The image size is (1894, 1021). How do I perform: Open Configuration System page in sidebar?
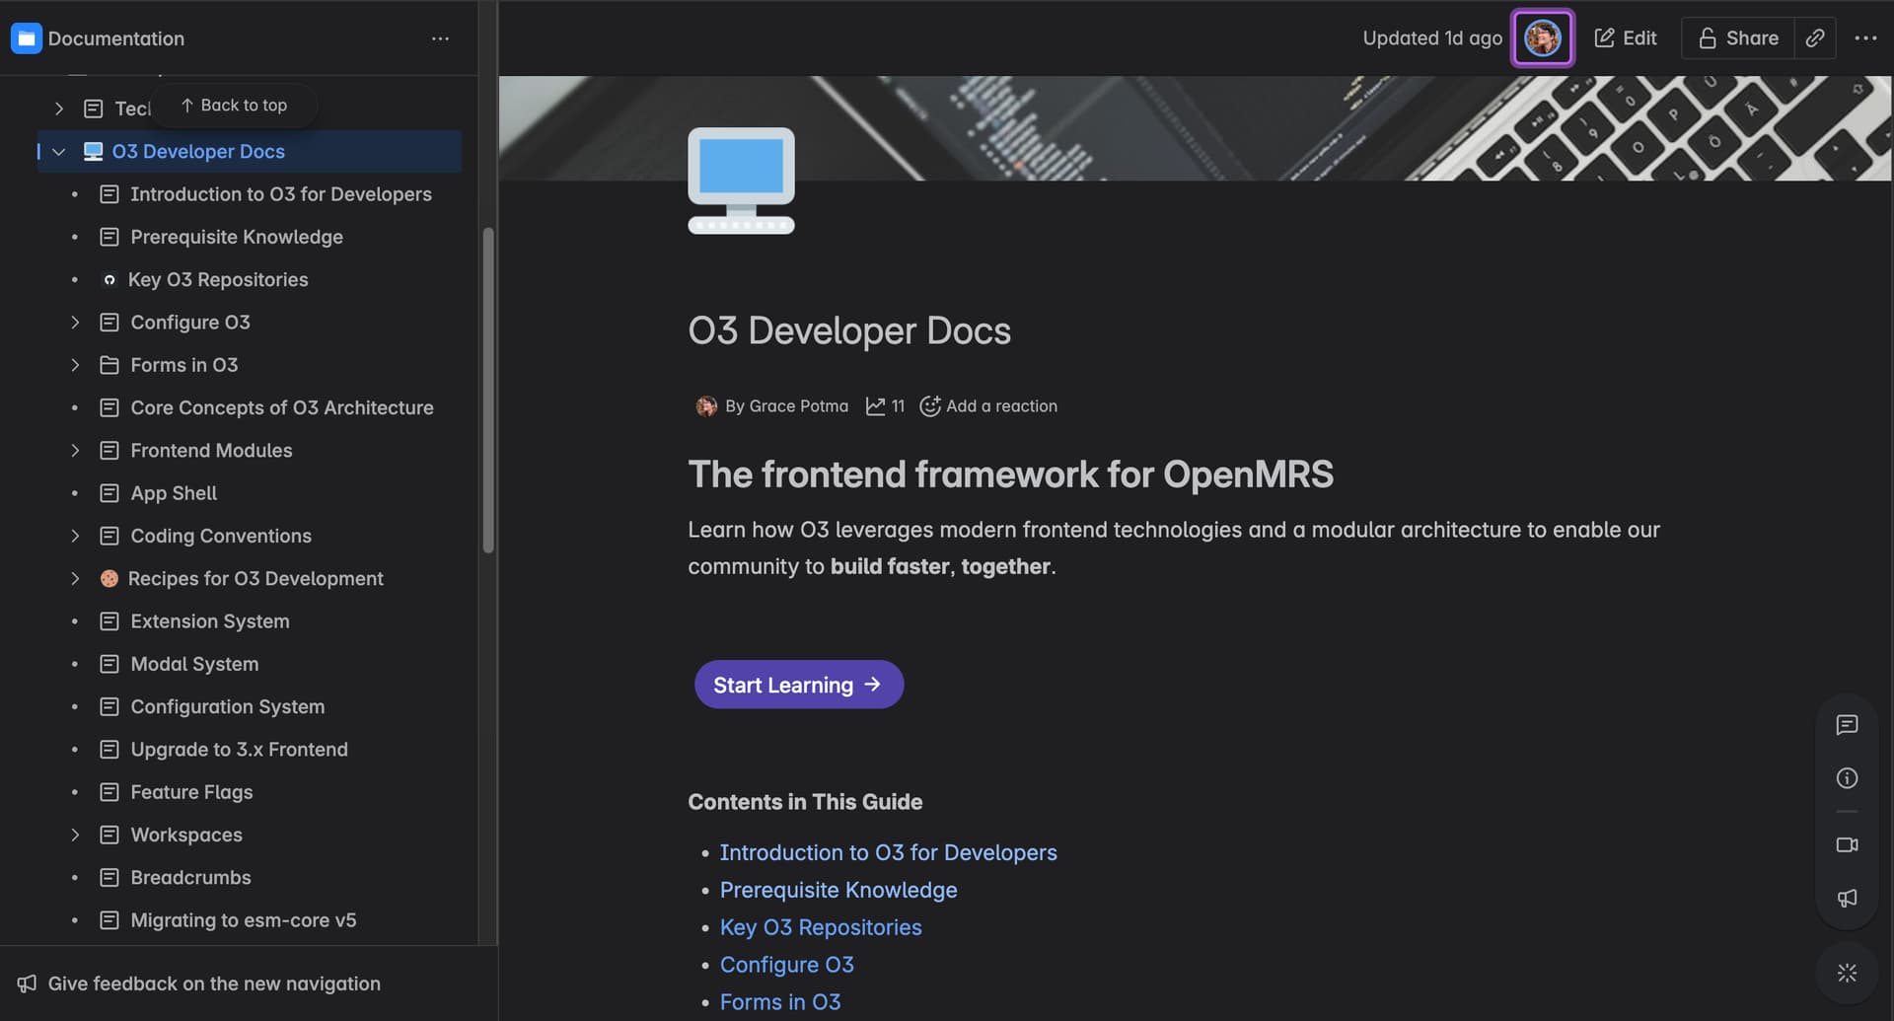tap(228, 707)
